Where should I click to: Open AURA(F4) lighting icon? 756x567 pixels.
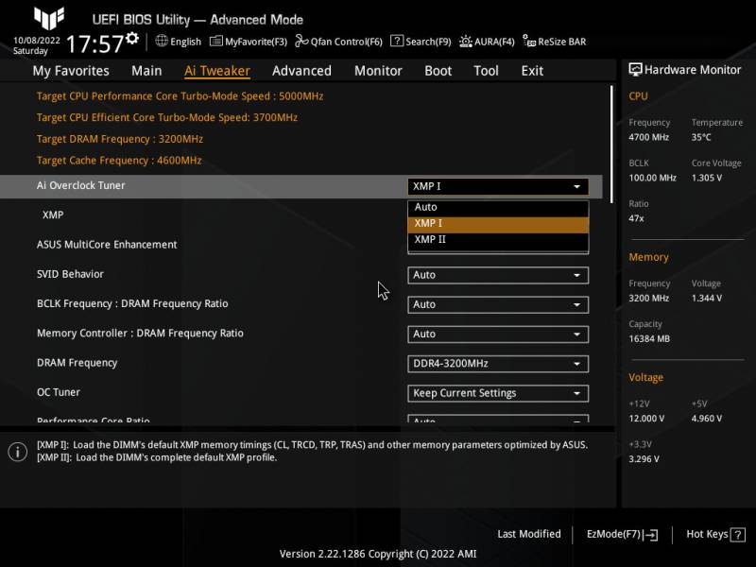click(465, 42)
